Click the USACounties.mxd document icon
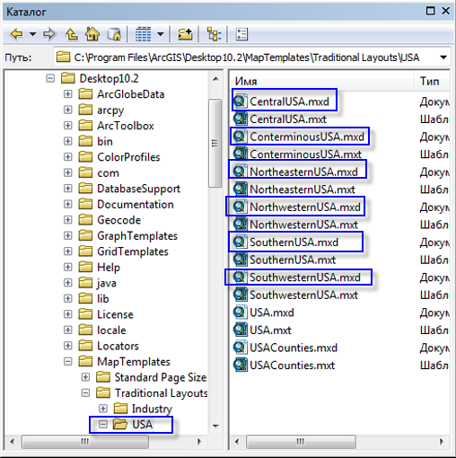The image size is (456, 458). 241,348
